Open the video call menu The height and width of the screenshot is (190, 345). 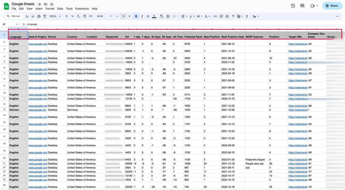click(x=314, y=6)
